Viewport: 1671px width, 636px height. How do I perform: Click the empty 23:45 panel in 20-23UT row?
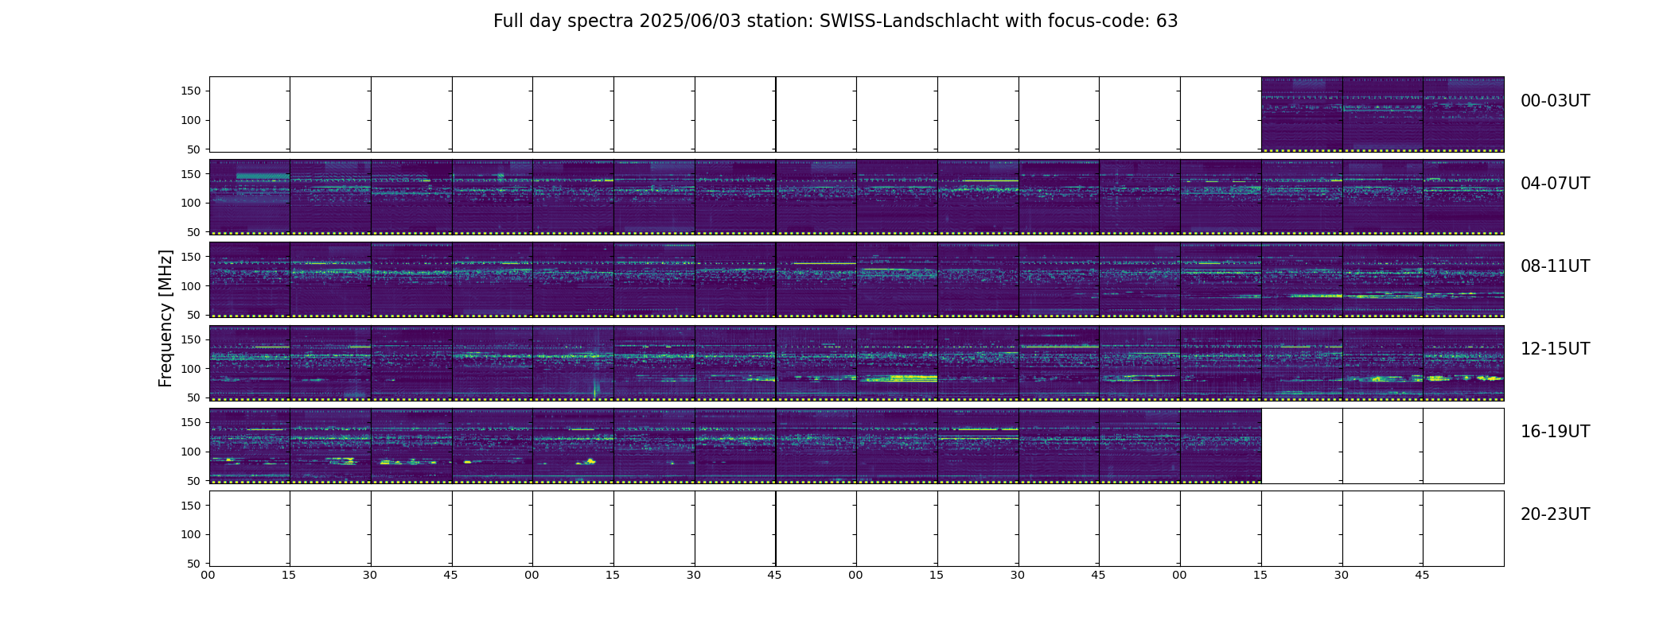pyautogui.click(x=1463, y=528)
